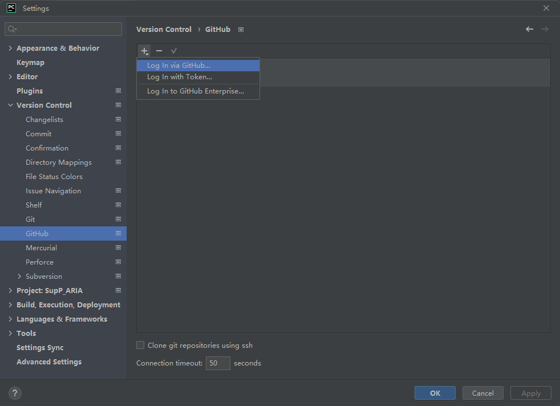Enable Clone git repositories using ssh
The image size is (560, 406).
click(x=140, y=345)
